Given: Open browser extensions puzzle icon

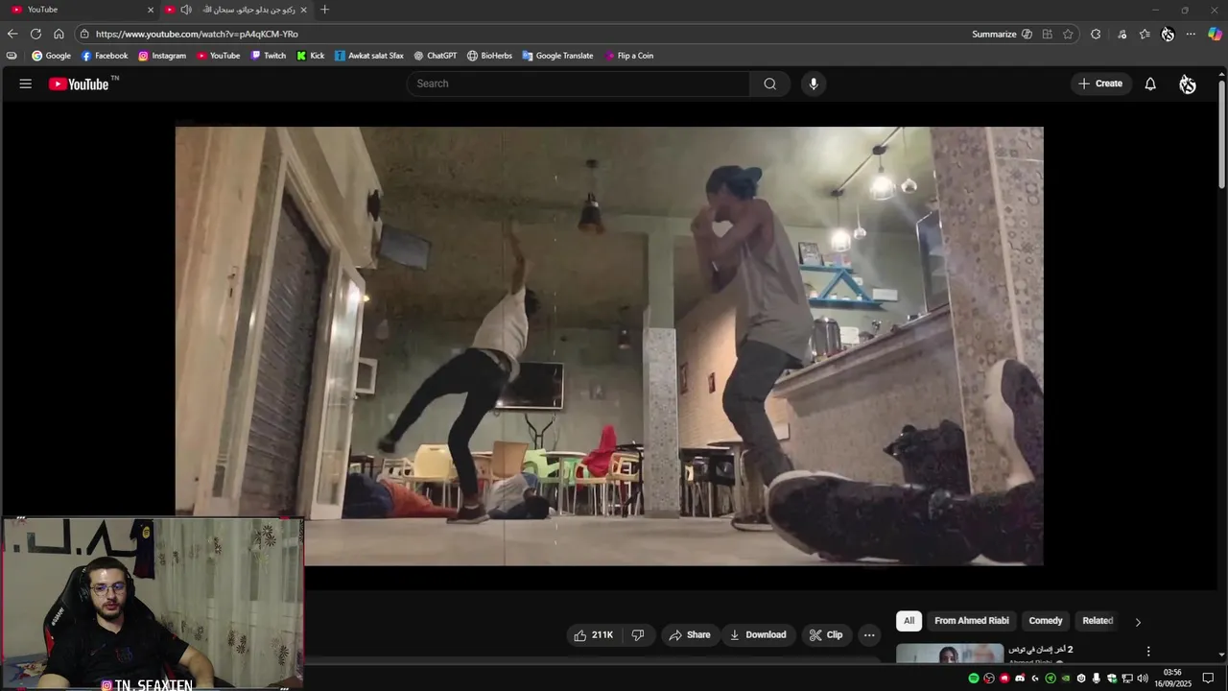Looking at the screenshot, I should click(x=1096, y=34).
